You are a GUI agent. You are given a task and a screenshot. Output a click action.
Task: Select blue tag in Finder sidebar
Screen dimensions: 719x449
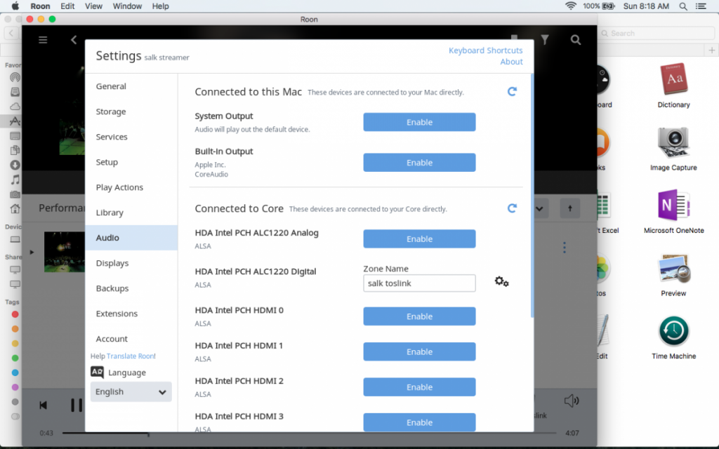tap(15, 373)
